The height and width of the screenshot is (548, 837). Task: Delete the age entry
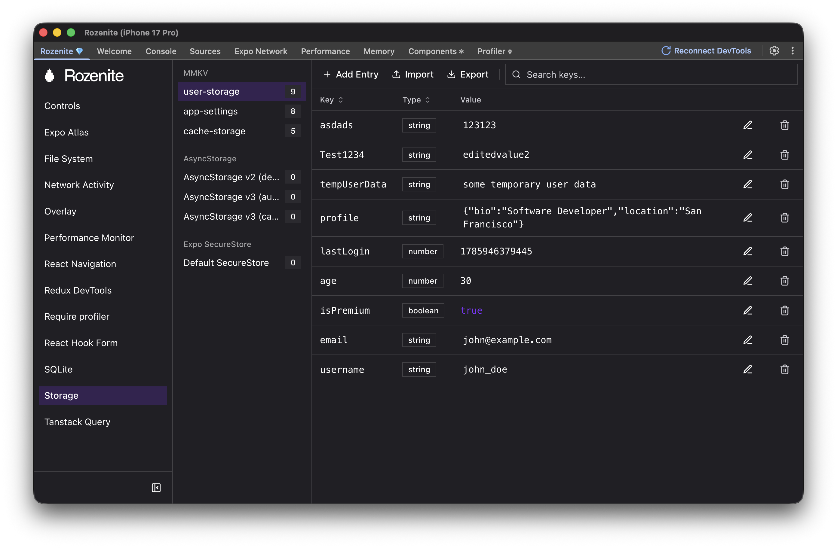pyautogui.click(x=785, y=281)
